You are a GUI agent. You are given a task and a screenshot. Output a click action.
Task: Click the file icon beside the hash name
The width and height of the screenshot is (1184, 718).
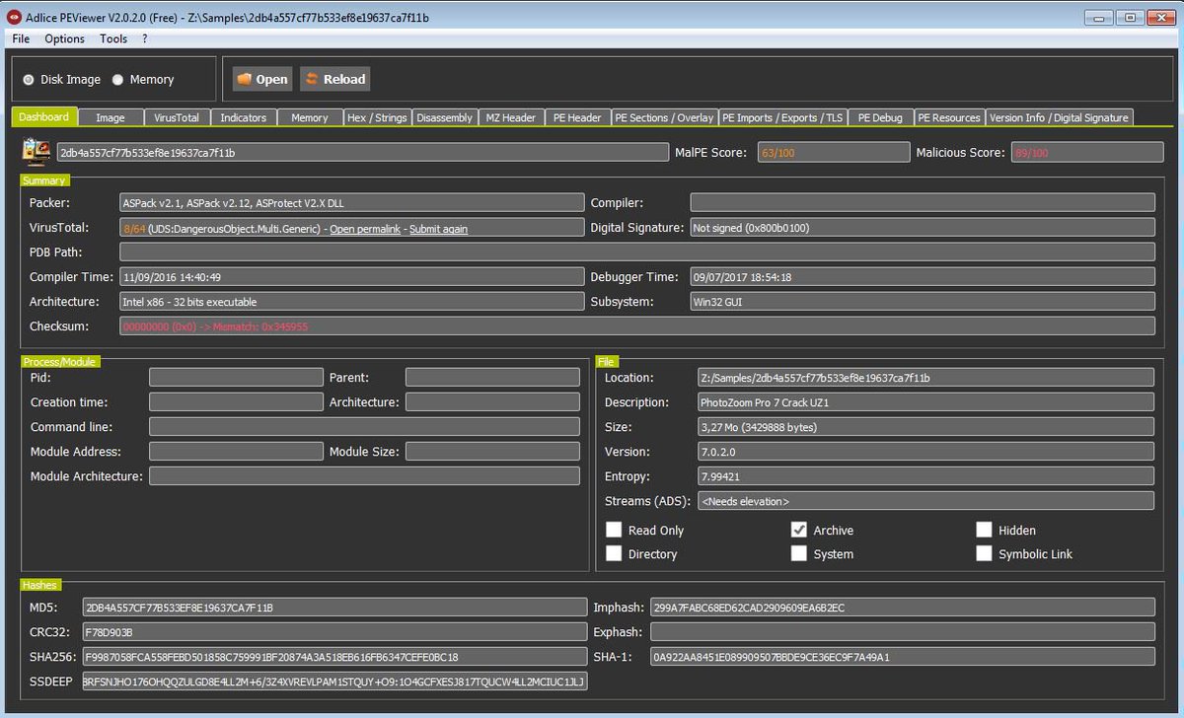point(37,152)
